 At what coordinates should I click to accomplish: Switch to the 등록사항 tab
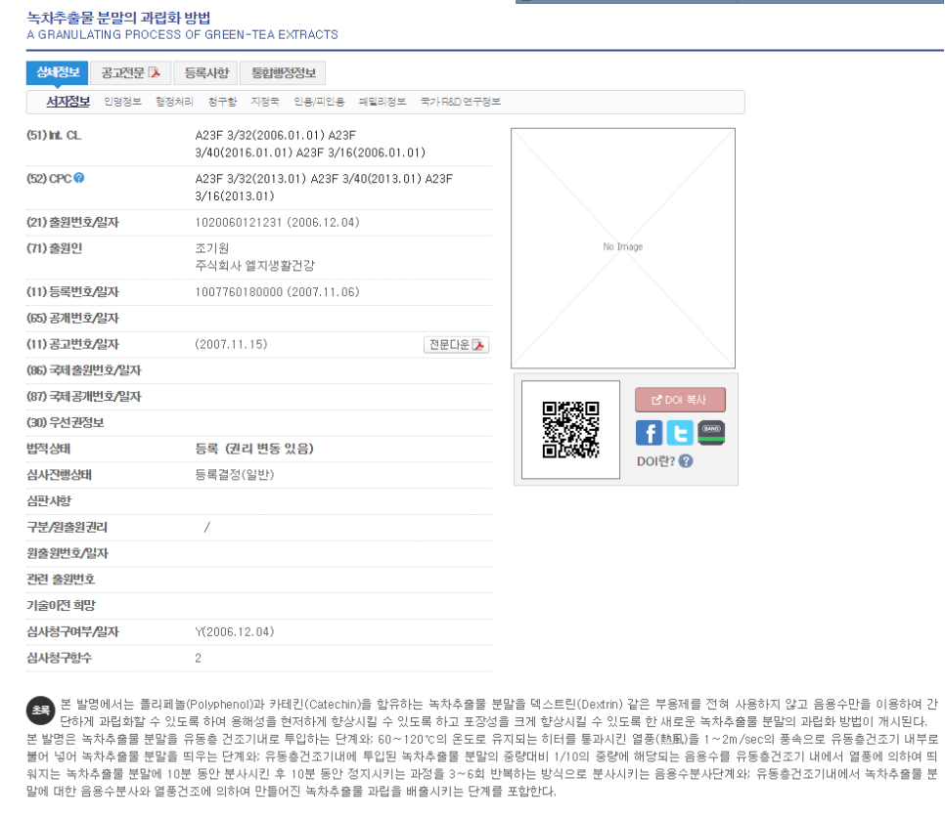click(206, 73)
